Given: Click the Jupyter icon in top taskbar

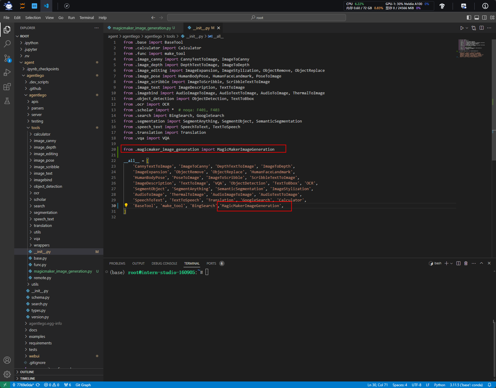Looking at the screenshot, I should pos(22,6).
